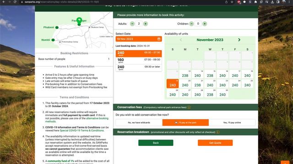293x164 pixels.
Task: Select the 09:30 or later time slot
Action: click(139, 68)
